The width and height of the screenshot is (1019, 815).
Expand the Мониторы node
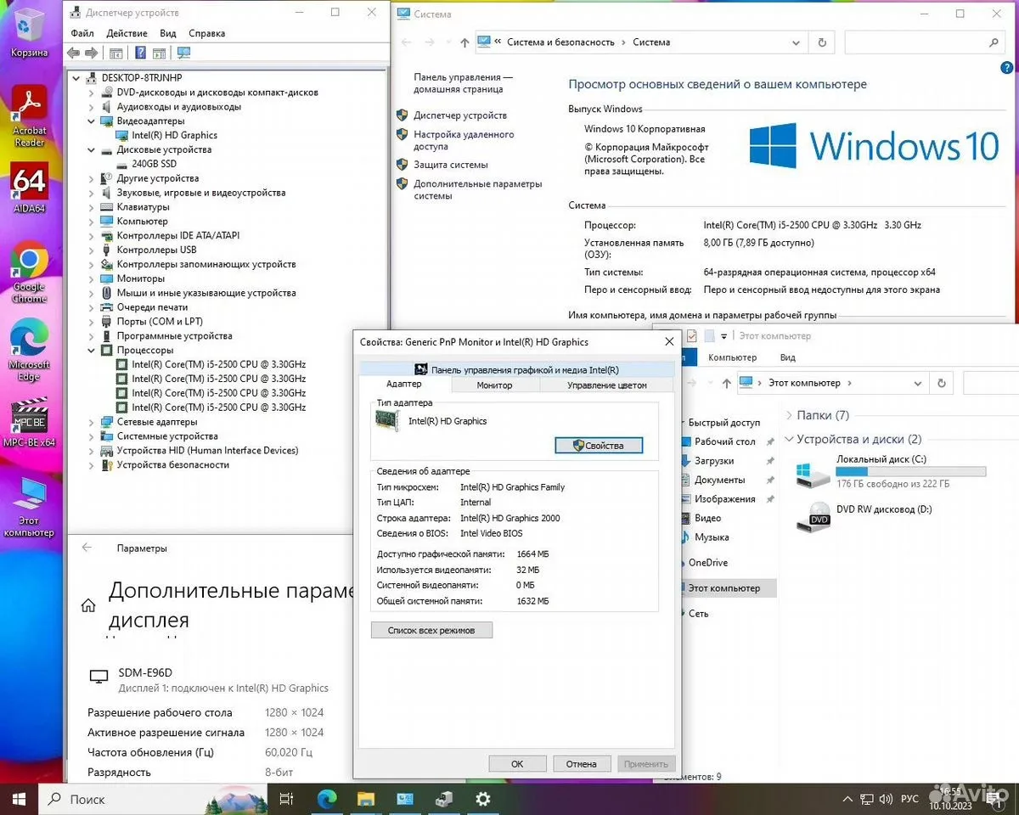pyautogui.click(x=92, y=278)
